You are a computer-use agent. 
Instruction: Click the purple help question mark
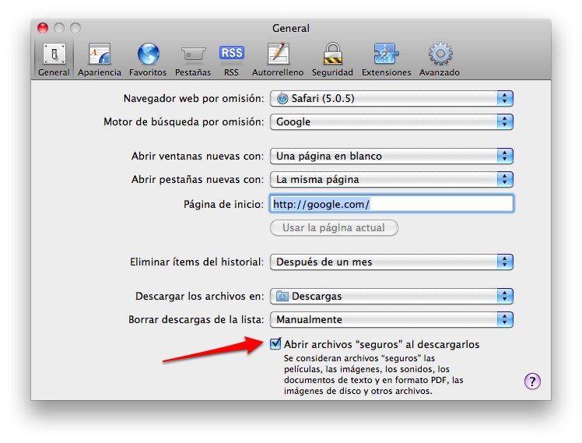click(x=532, y=381)
